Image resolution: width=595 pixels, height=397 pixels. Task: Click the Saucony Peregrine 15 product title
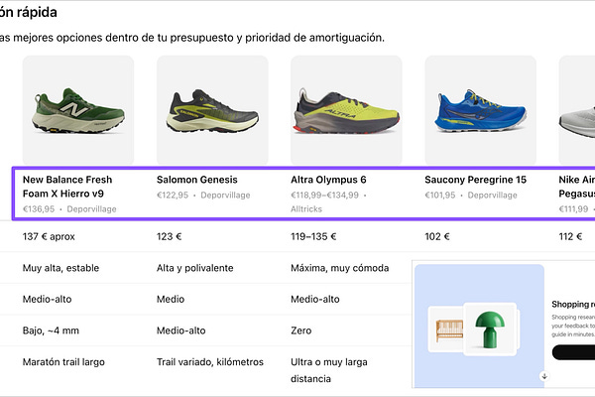click(x=475, y=180)
